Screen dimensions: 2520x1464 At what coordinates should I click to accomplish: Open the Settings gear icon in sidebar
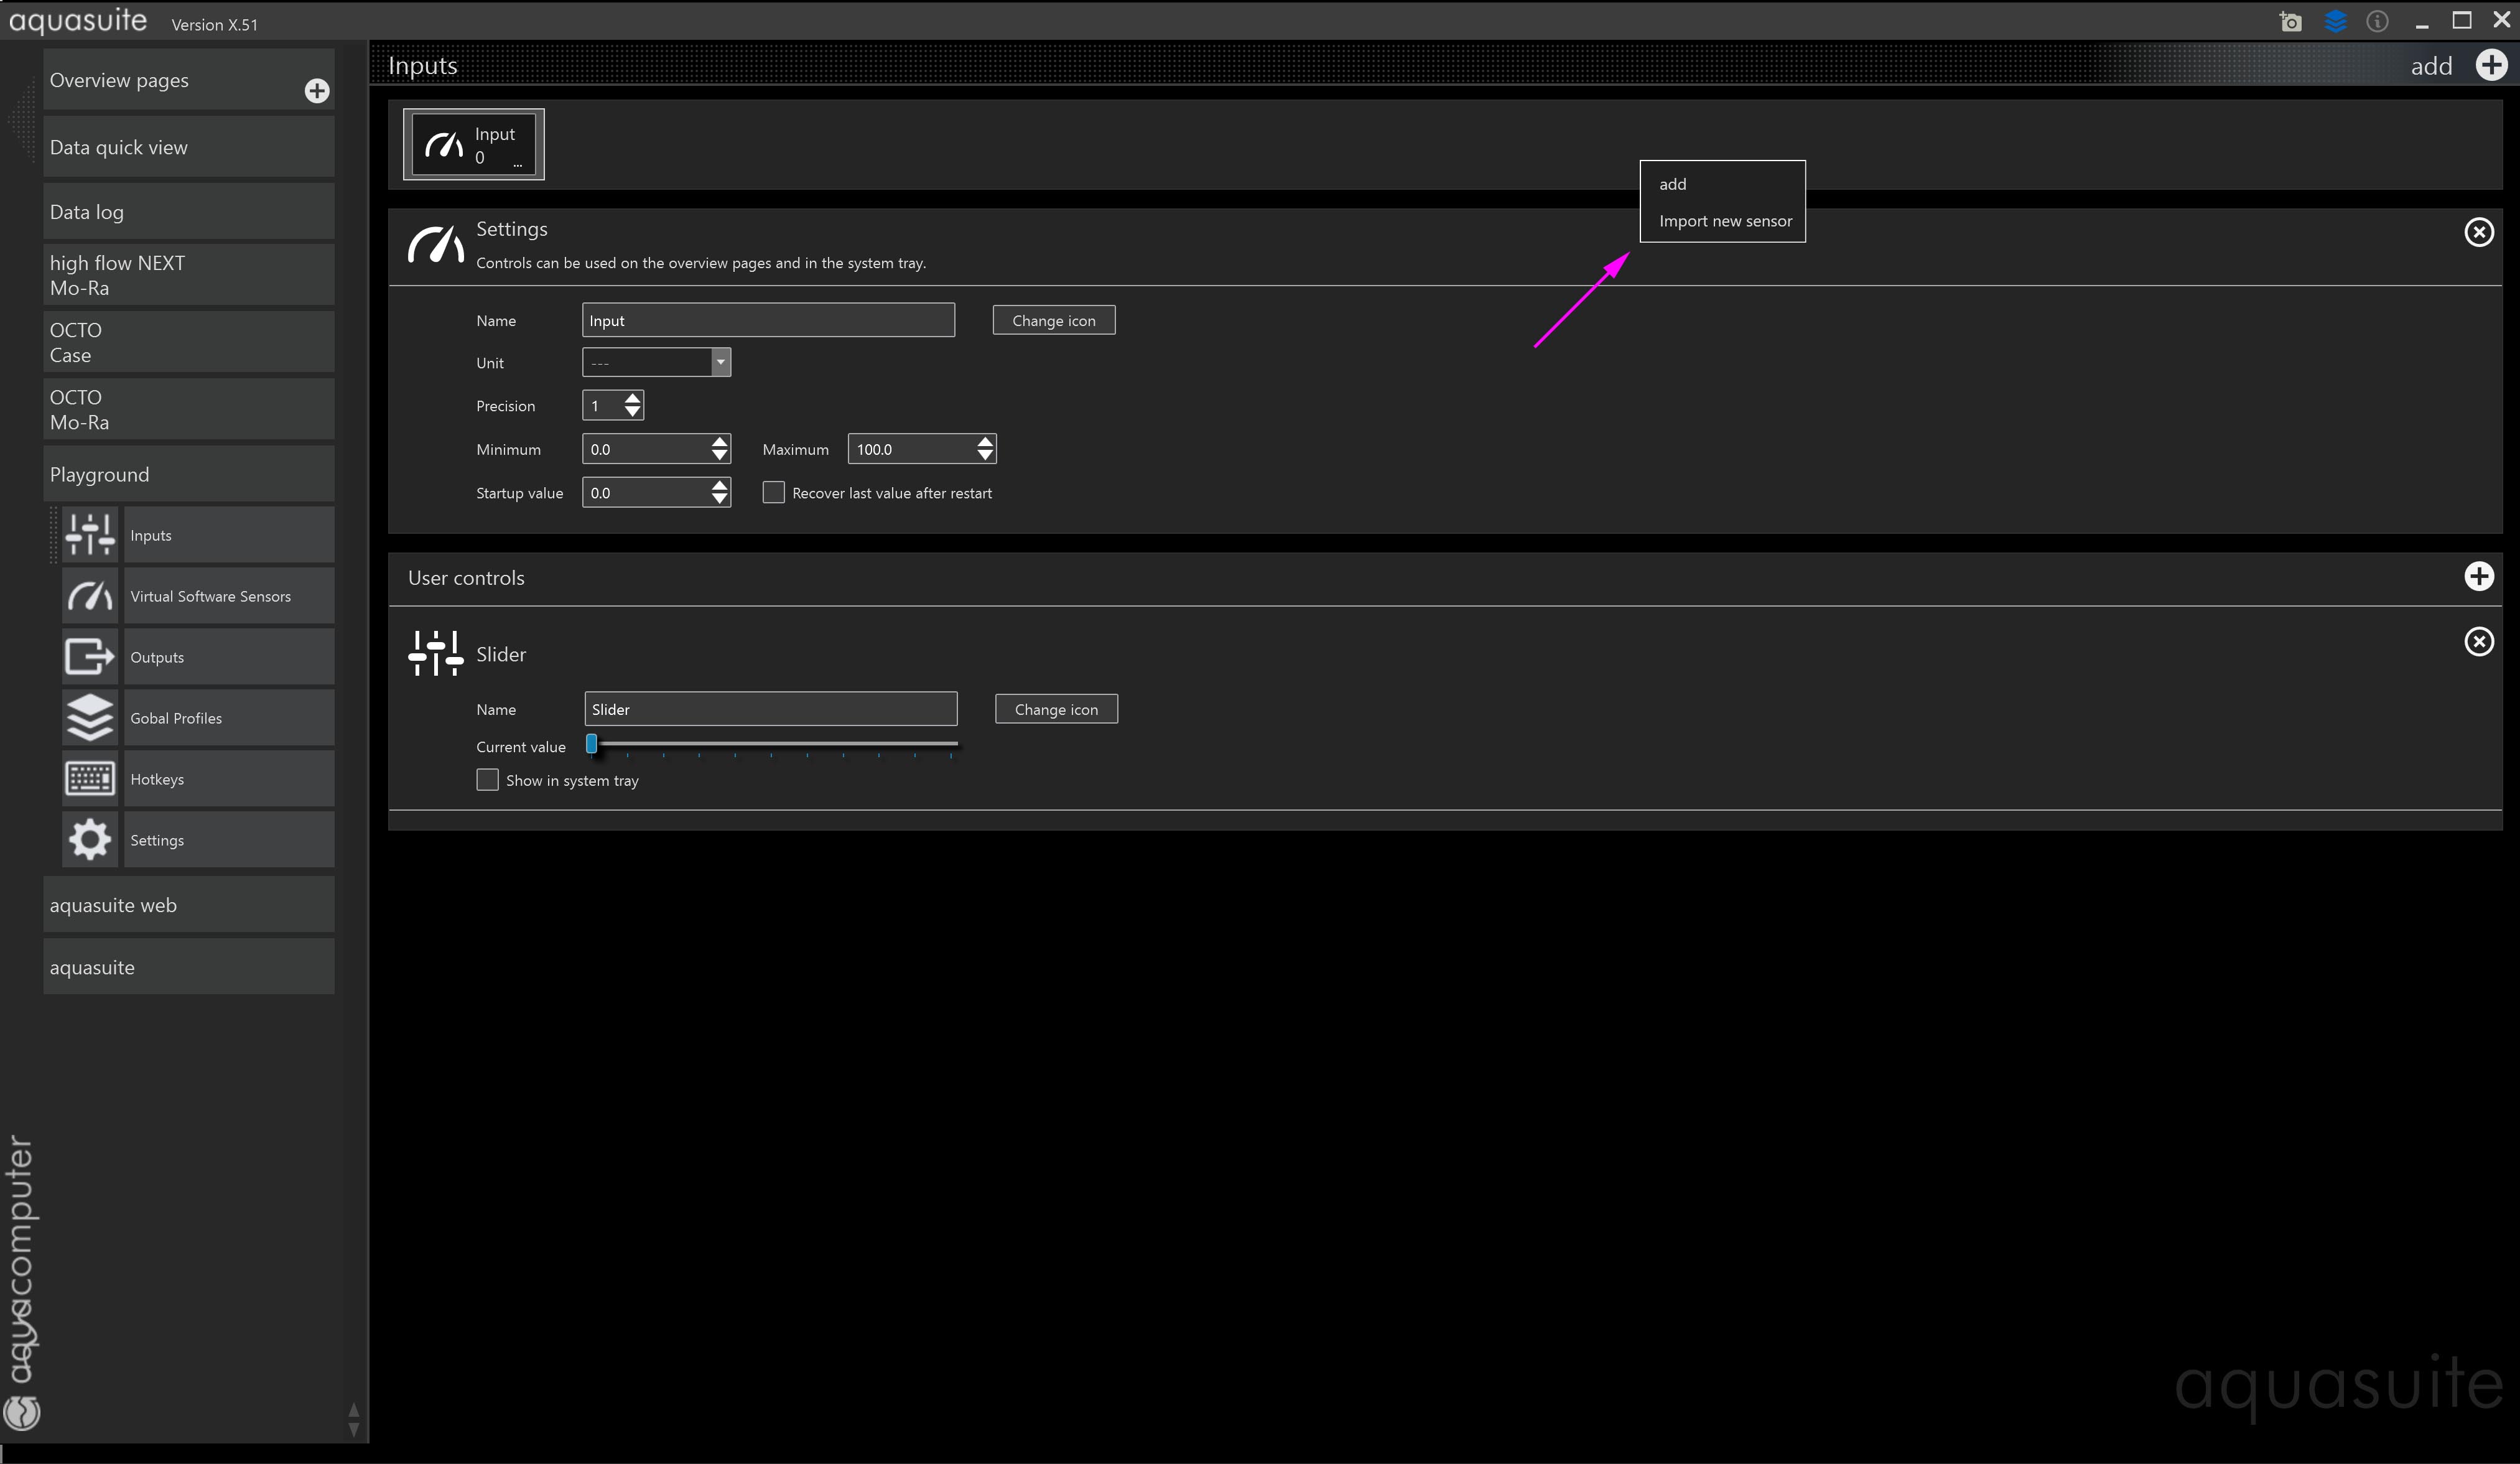tap(90, 840)
